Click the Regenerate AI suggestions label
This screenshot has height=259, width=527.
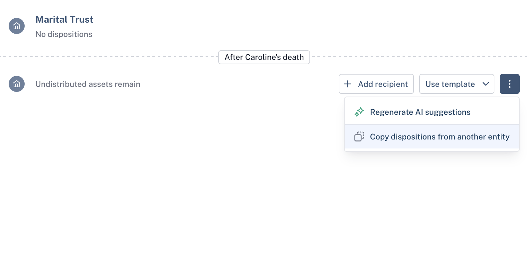pos(420,112)
